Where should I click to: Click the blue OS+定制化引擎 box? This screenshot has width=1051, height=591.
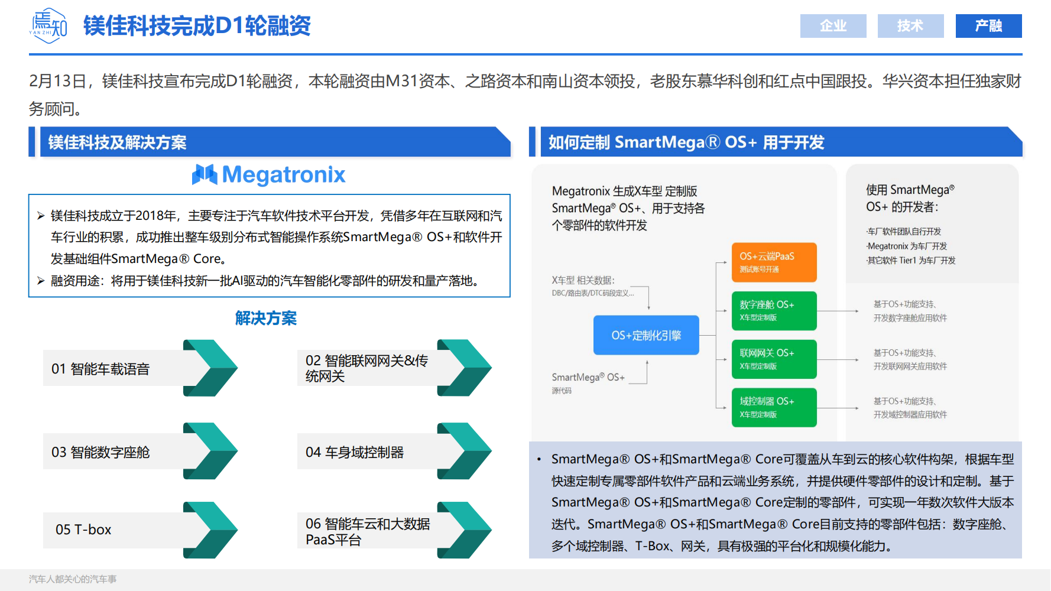[646, 335]
